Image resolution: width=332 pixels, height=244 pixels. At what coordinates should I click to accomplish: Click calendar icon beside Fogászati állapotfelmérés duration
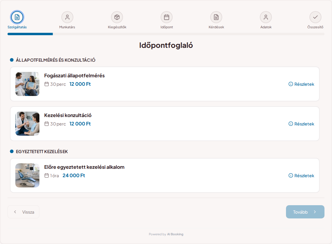pyautogui.click(x=47, y=84)
